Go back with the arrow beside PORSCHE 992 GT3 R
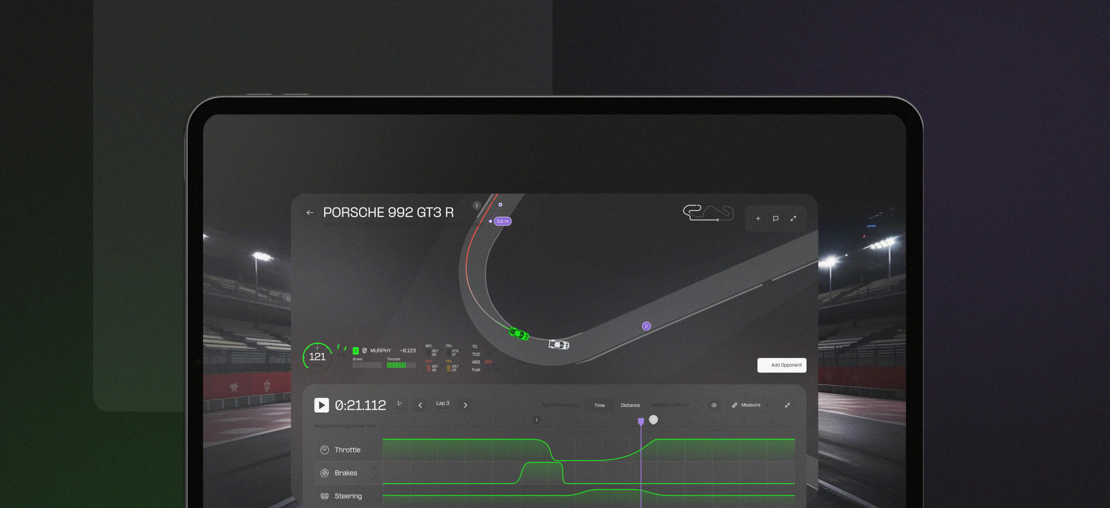1110x508 pixels. tap(310, 213)
